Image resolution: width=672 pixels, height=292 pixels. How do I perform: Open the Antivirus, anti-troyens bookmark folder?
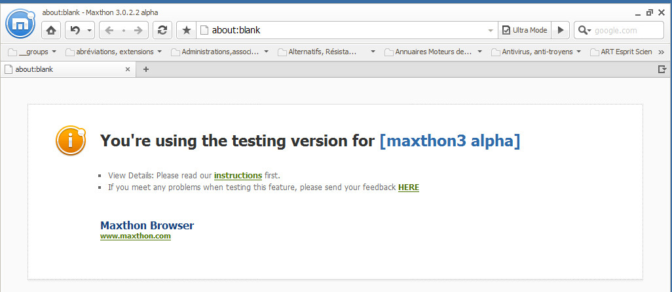(536, 52)
